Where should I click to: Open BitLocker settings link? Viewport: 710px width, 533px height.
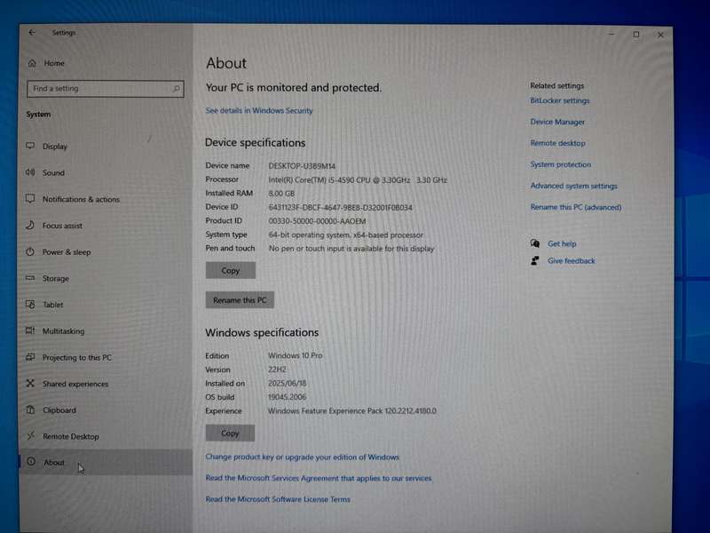point(560,100)
